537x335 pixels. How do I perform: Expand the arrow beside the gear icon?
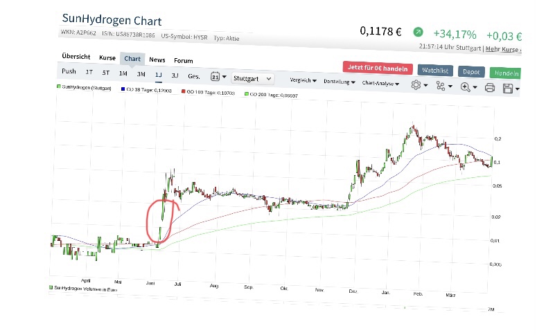click(425, 85)
